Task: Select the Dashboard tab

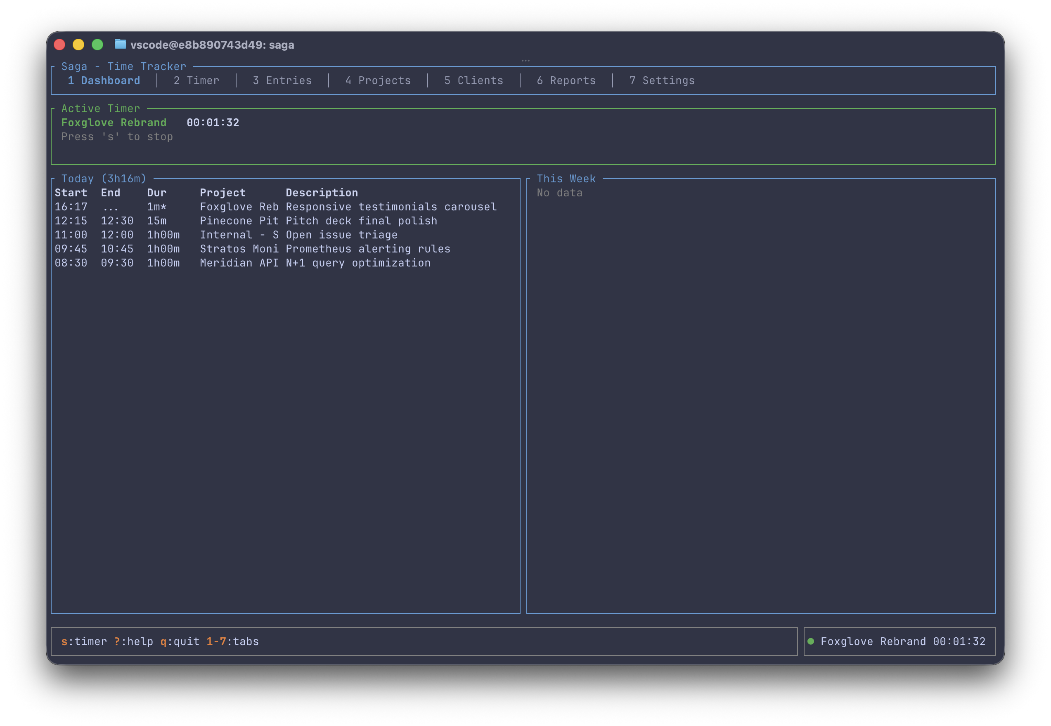Action: (x=104, y=80)
